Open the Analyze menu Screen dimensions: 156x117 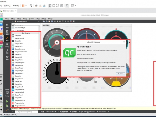pyautogui.click(x=31, y=19)
